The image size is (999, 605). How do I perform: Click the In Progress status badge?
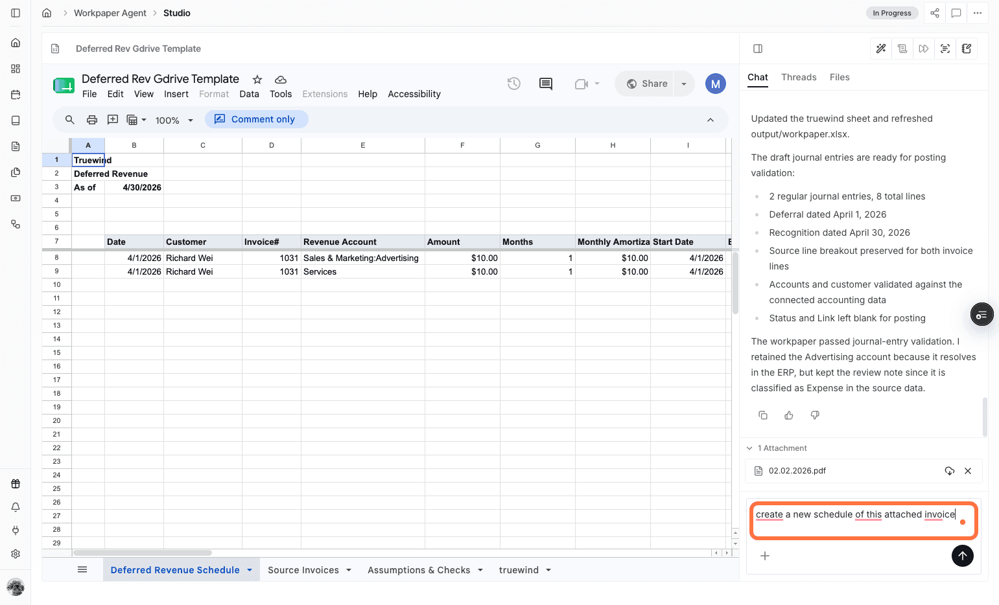click(x=892, y=13)
